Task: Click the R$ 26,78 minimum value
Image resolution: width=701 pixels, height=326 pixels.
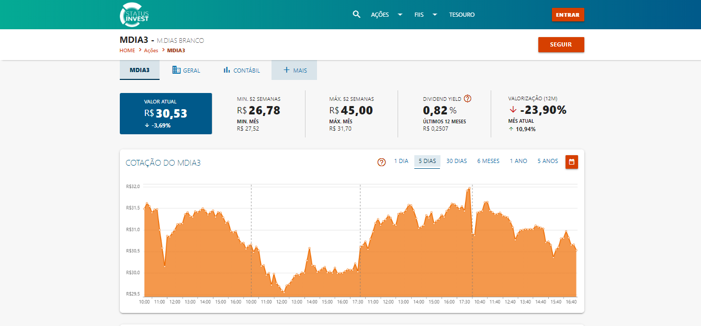Action: [x=258, y=110]
